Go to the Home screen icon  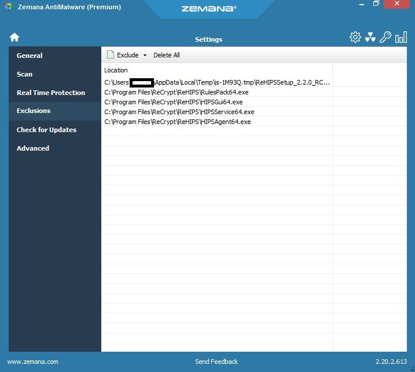(x=14, y=37)
